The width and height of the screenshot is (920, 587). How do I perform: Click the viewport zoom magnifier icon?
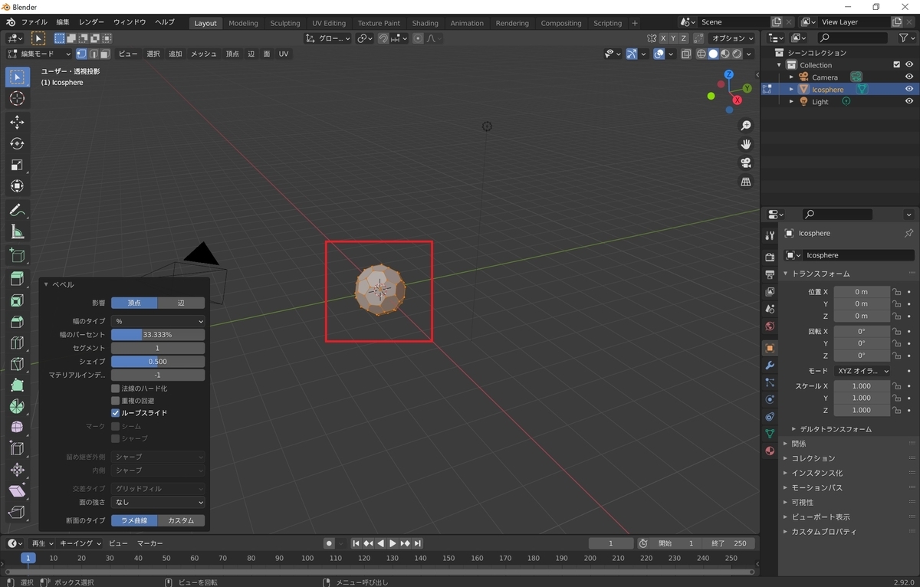pyautogui.click(x=745, y=126)
